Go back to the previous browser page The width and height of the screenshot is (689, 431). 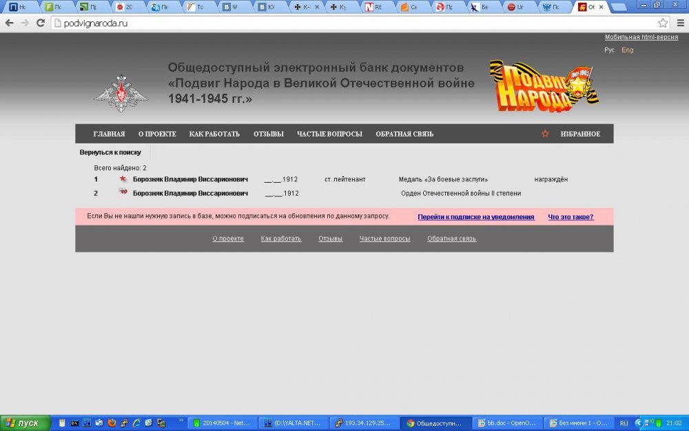coord(9,23)
